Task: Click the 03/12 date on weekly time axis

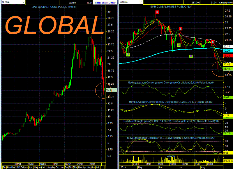Action: (68, 164)
